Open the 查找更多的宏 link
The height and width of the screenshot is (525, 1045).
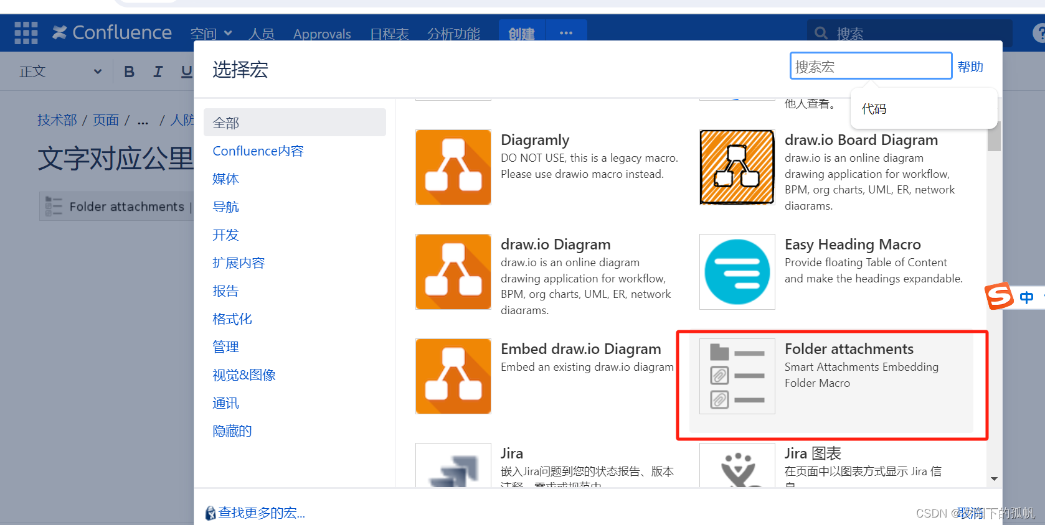pos(262,513)
